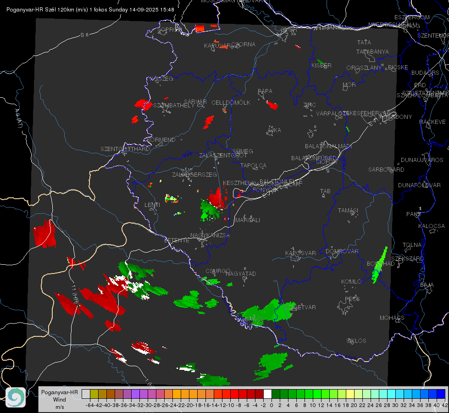This screenshot has width=449, height=413.
Task: Click the SOPRON city label
Action: [x=169, y=29]
